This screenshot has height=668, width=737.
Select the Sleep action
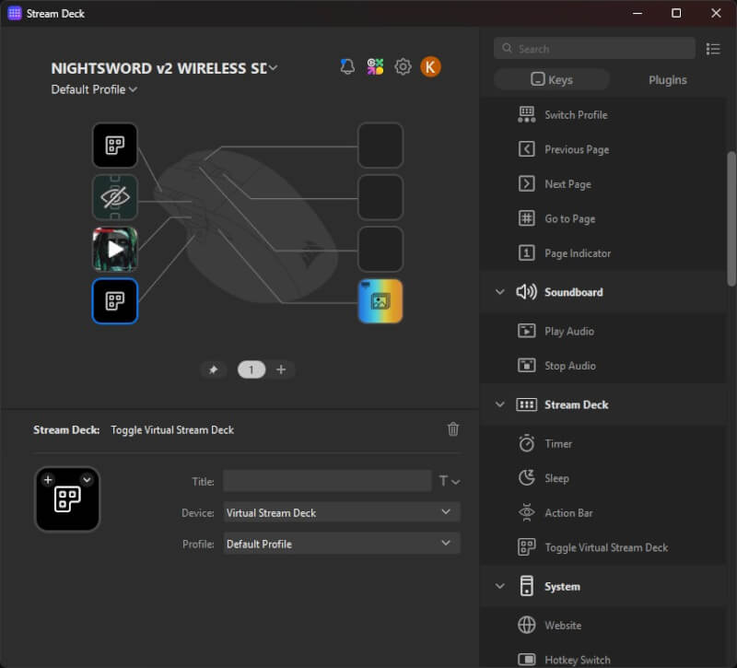click(602, 478)
